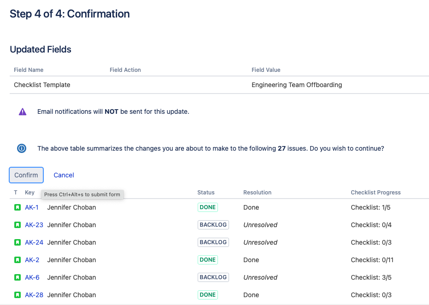The image size is (429, 305).
Task: Cancel the bulk update
Action: click(x=64, y=175)
